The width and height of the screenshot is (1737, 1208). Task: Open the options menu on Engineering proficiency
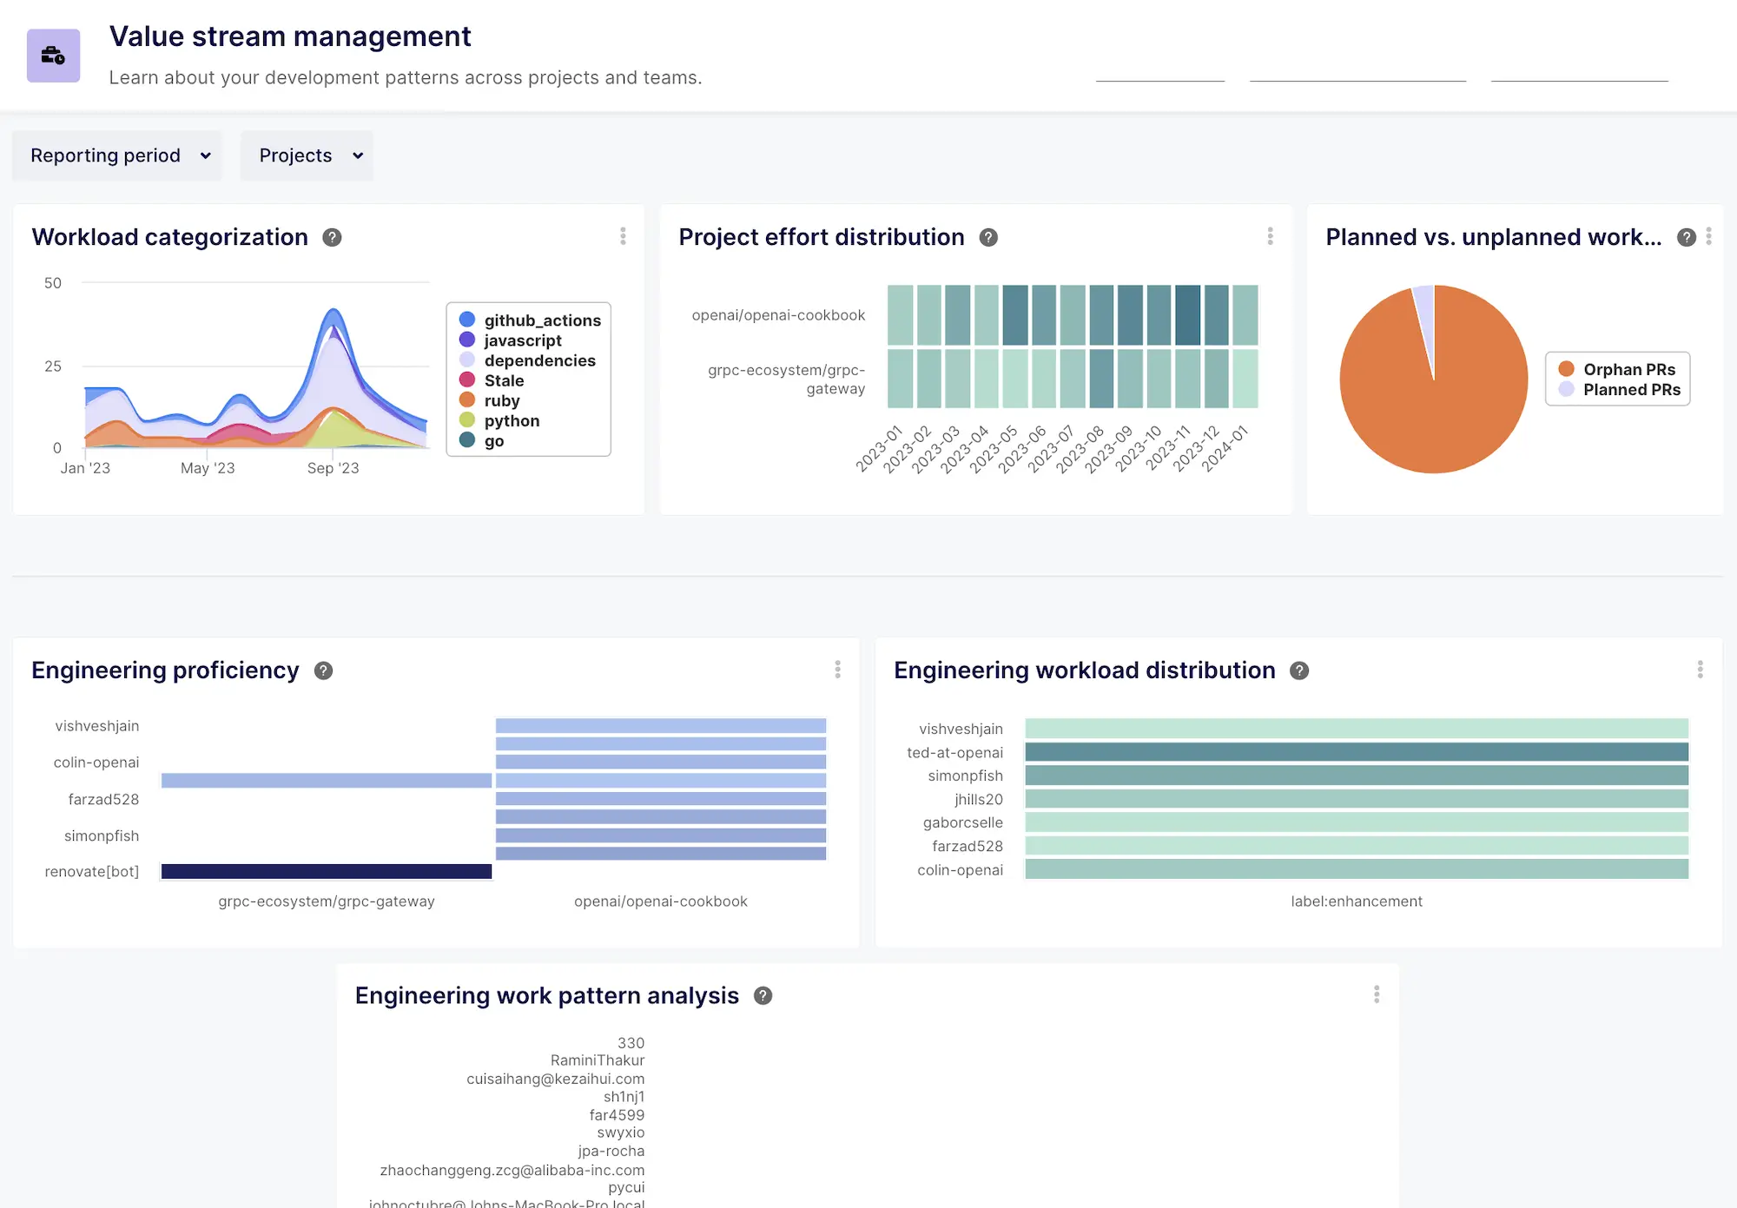coord(837,669)
